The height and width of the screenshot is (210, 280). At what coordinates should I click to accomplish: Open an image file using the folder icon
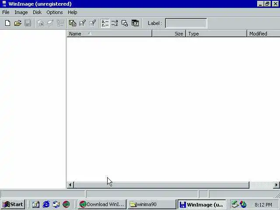17,23
